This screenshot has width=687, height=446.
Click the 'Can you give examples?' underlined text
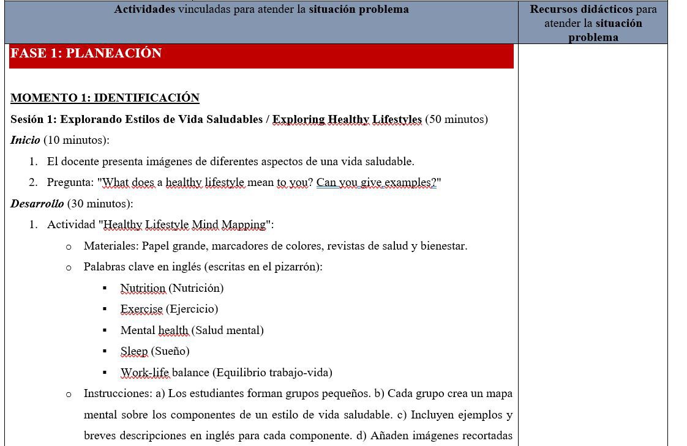point(376,182)
